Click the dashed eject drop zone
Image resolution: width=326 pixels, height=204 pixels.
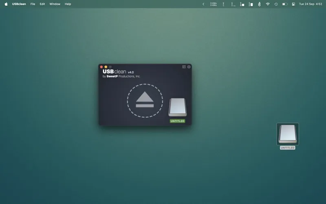pos(145,101)
